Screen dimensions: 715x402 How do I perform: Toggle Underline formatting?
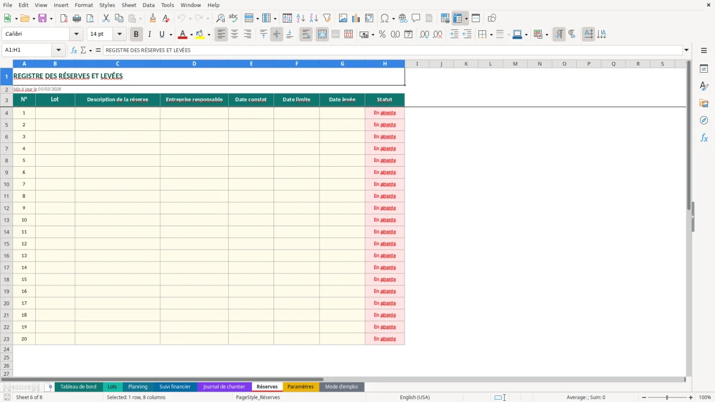pyautogui.click(x=161, y=35)
